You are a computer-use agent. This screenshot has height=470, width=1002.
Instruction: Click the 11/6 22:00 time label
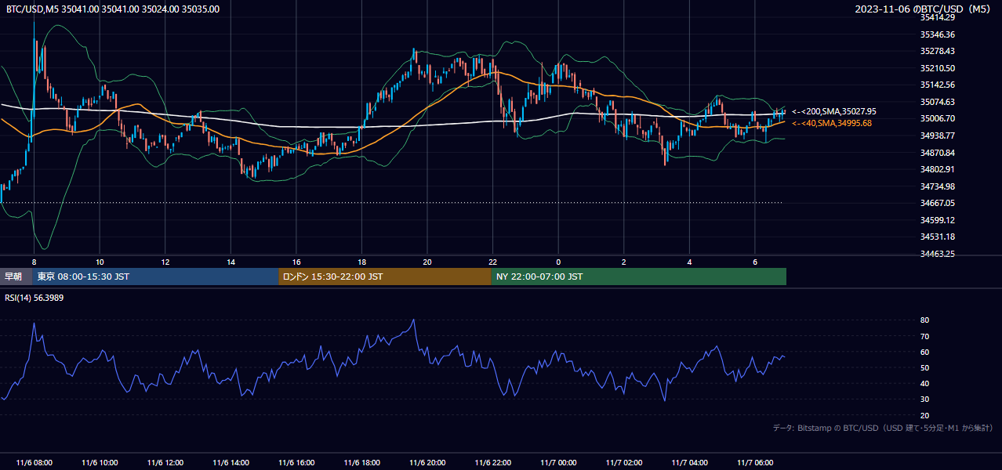tap(492, 463)
